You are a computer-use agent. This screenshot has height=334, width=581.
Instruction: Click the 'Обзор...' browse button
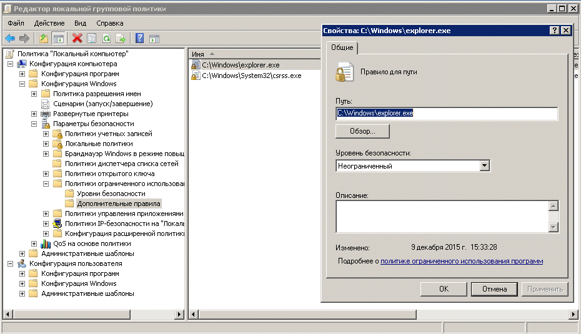pos(362,131)
